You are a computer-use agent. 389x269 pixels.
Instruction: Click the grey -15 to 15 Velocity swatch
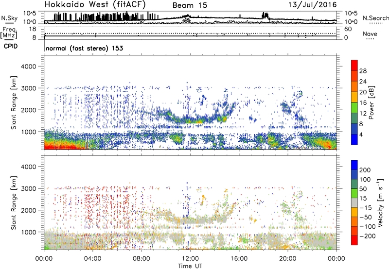click(354, 202)
